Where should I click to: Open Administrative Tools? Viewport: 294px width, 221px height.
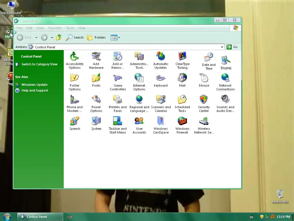[139, 60]
